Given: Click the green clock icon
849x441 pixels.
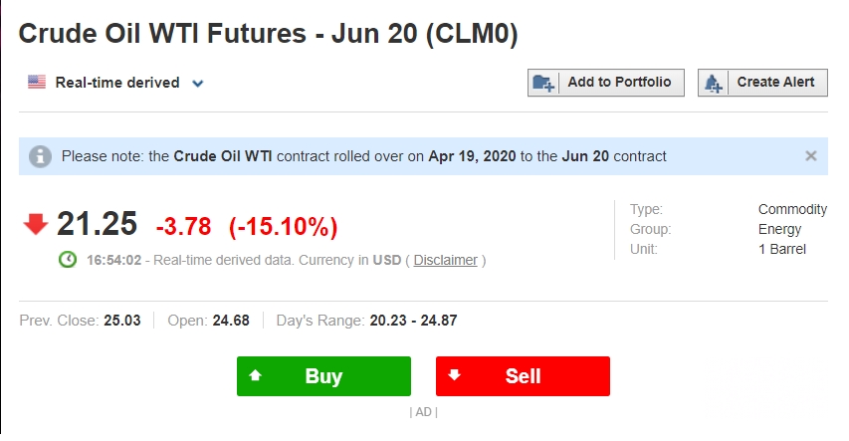Looking at the screenshot, I should coord(68,260).
